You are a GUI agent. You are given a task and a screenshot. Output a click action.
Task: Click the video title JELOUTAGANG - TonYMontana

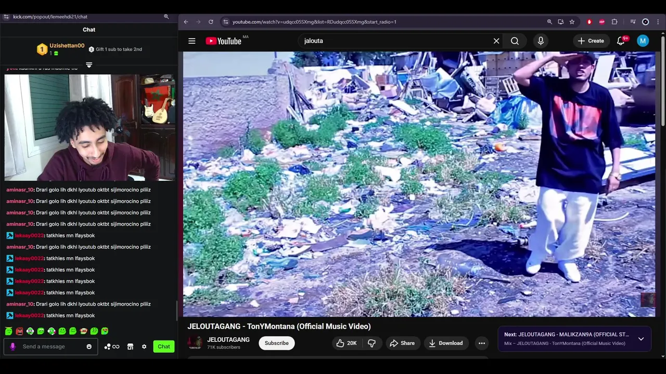pyautogui.click(x=279, y=326)
